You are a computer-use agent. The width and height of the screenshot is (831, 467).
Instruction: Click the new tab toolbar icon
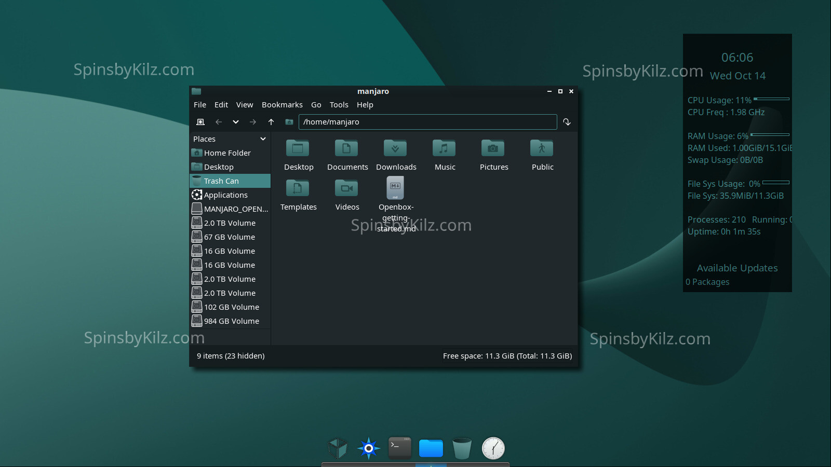click(200, 122)
